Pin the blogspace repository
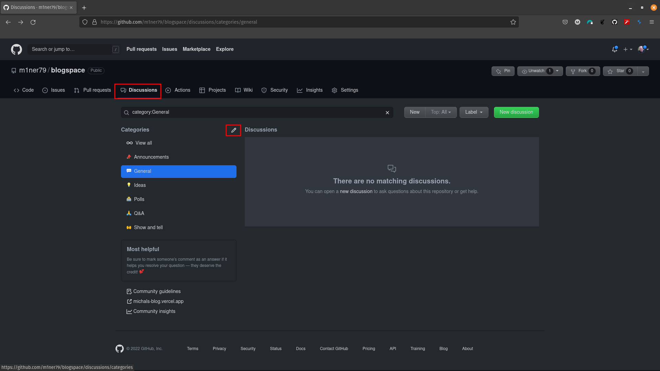This screenshot has width=660, height=371. click(503, 71)
